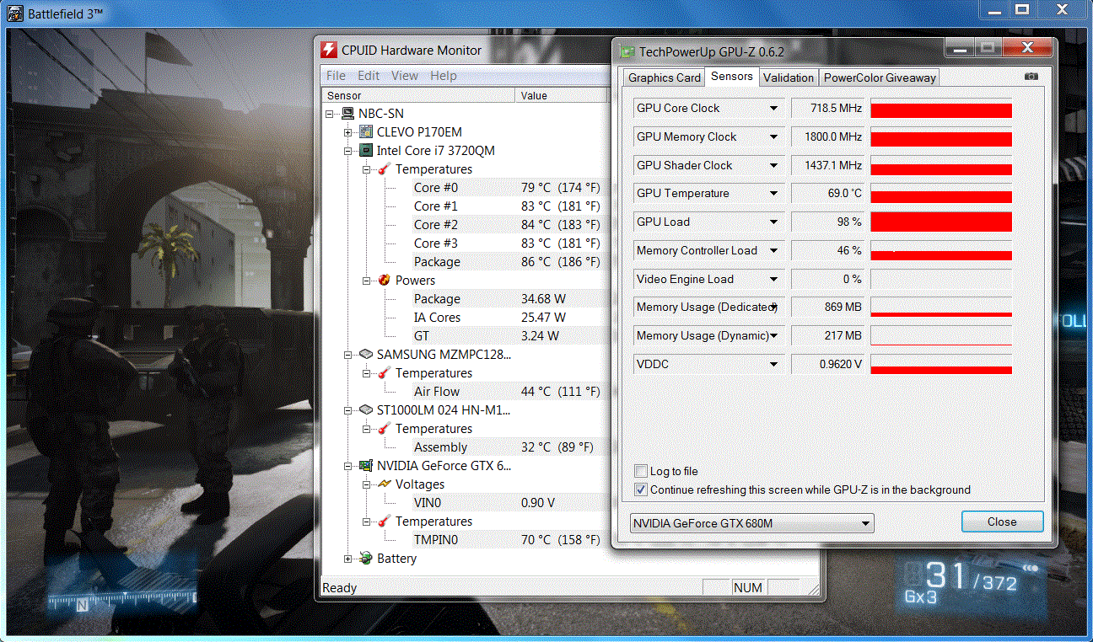Collapse the Intel Core i7 3720QM node

348,151
